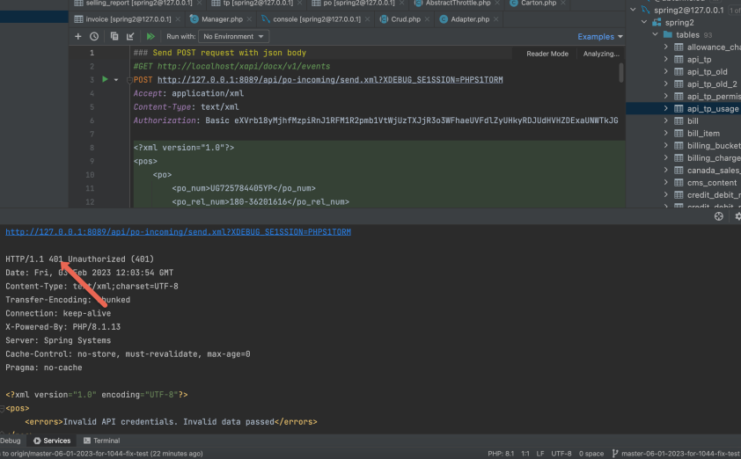The height and width of the screenshot is (459, 741).
Task: Select the api_tp_old_2 table
Action: [x=712, y=84]
